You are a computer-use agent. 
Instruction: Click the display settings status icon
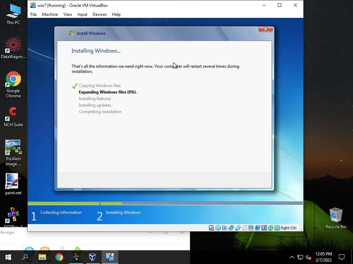(x=251, y=228)
